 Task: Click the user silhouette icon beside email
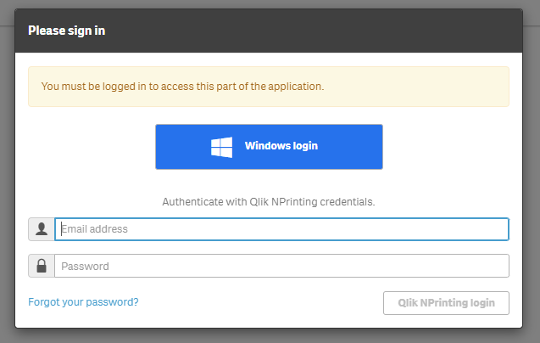pyautogui.click(x=41, y=229)
